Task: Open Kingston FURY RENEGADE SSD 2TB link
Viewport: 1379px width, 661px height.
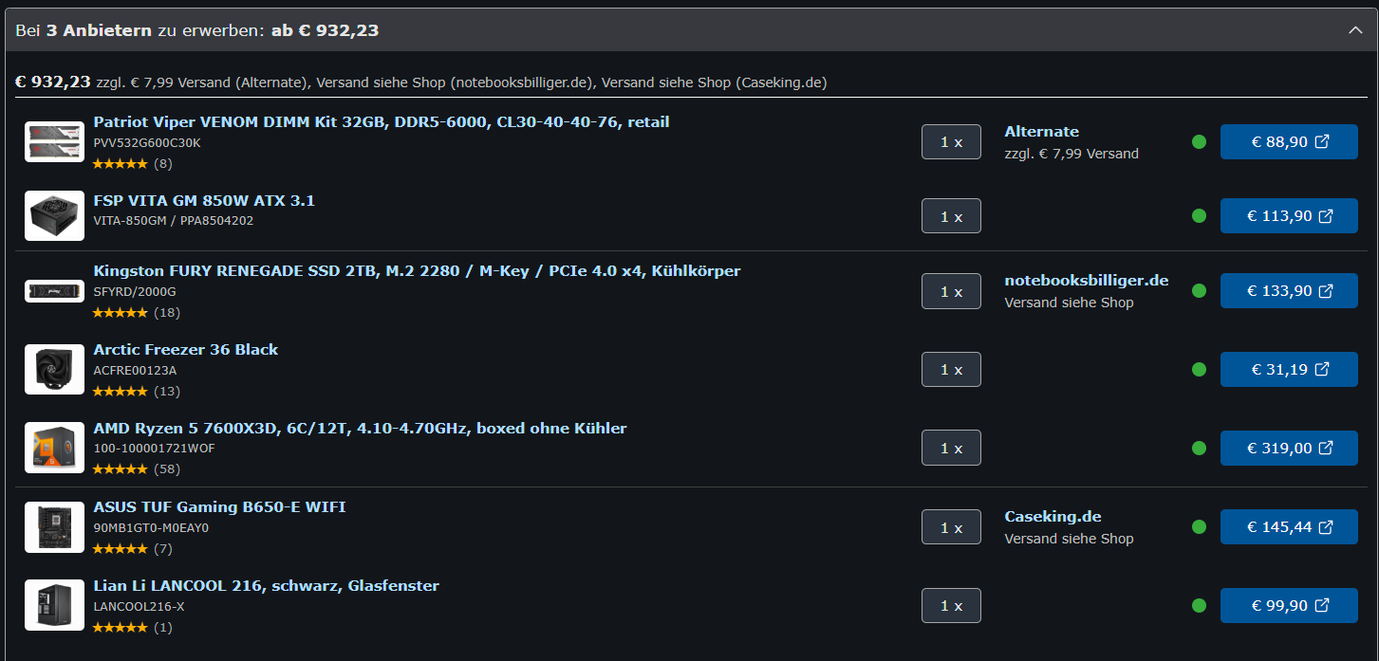Action: pos(417,271)
